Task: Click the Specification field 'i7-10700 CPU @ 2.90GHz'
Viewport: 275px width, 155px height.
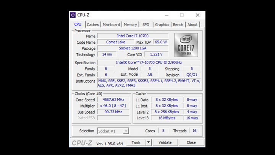Action: [x=149, y=62]
